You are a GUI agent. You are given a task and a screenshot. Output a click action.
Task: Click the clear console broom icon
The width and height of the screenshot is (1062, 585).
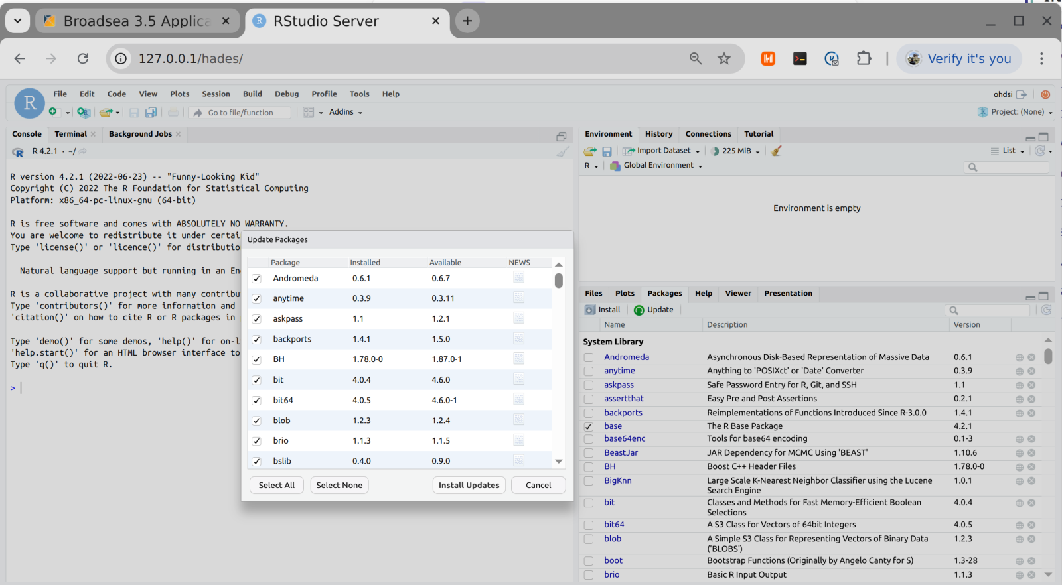click(x=562, y=152)
